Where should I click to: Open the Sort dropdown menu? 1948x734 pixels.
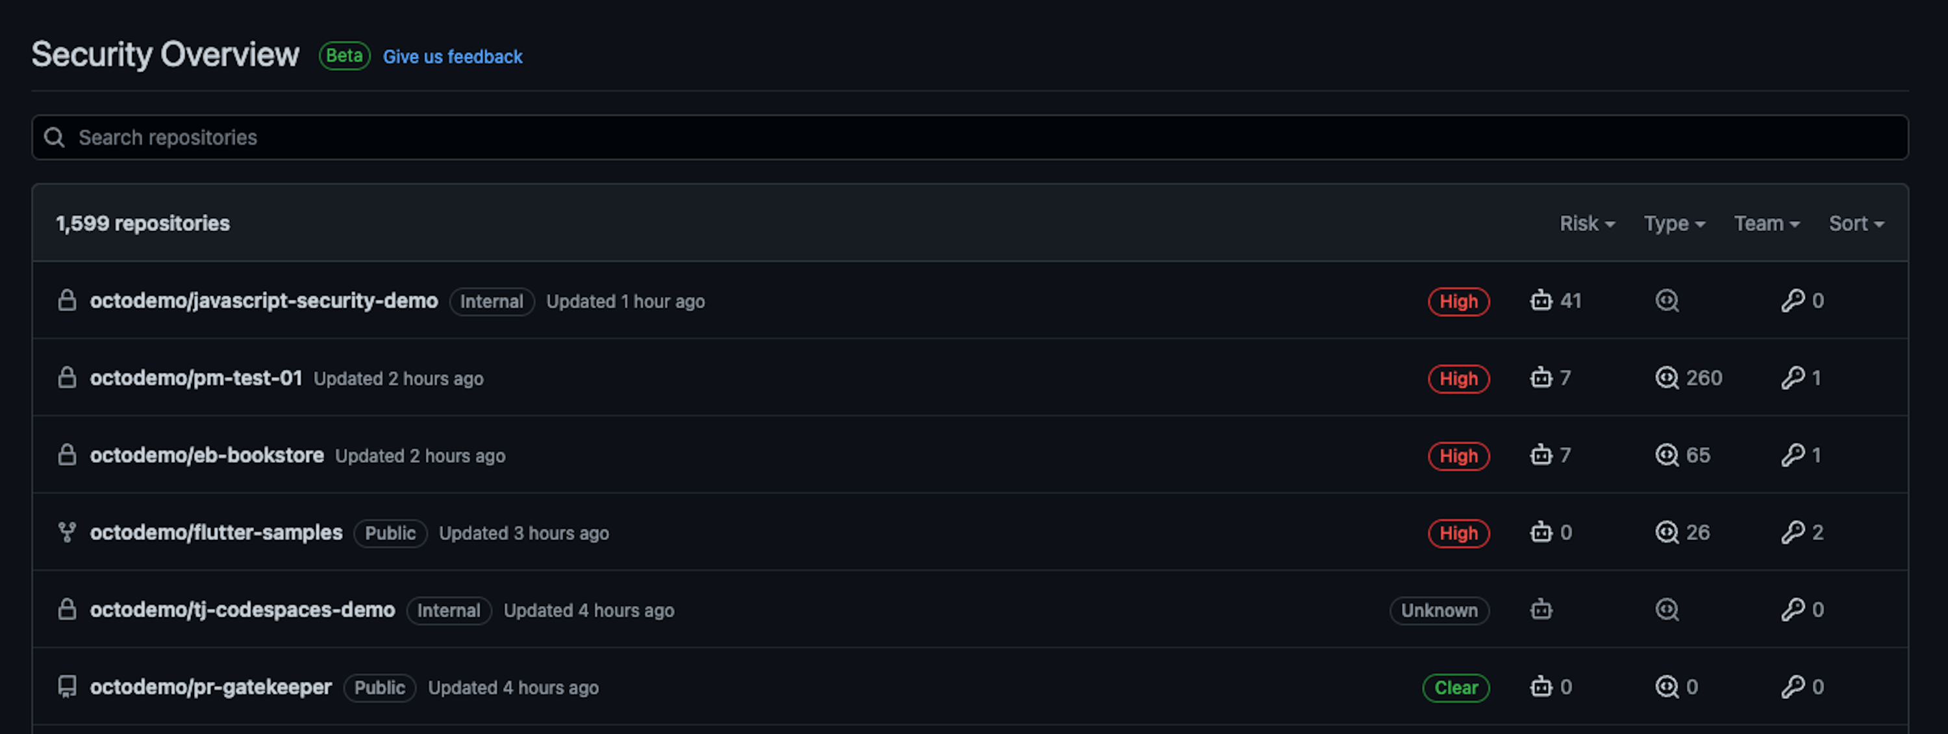coord(1856,224)
